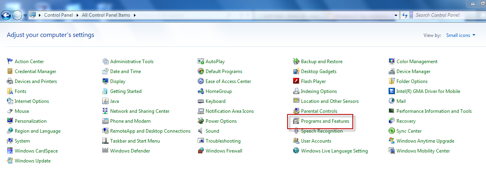Expand the address bar history dropdown arrow

coord(396,15)
